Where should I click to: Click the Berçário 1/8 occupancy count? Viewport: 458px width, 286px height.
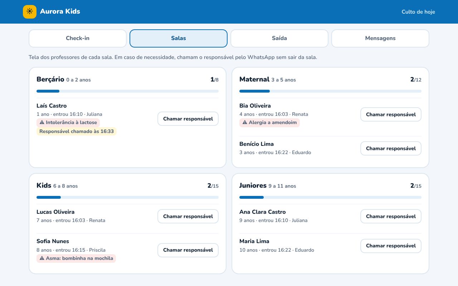pyautogui.click(x=214, y=80)
